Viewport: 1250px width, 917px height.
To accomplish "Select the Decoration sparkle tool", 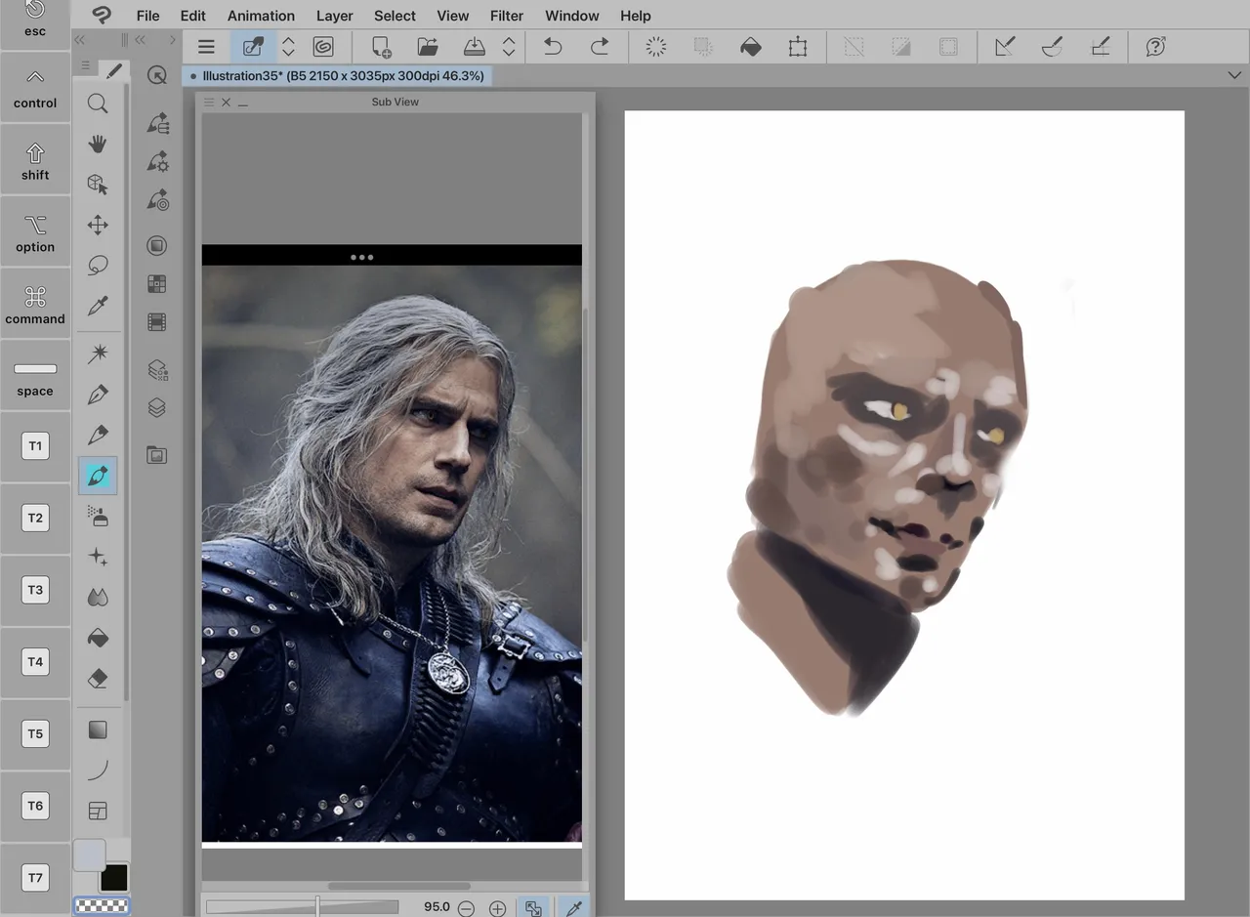I will [x=98, y=557].
